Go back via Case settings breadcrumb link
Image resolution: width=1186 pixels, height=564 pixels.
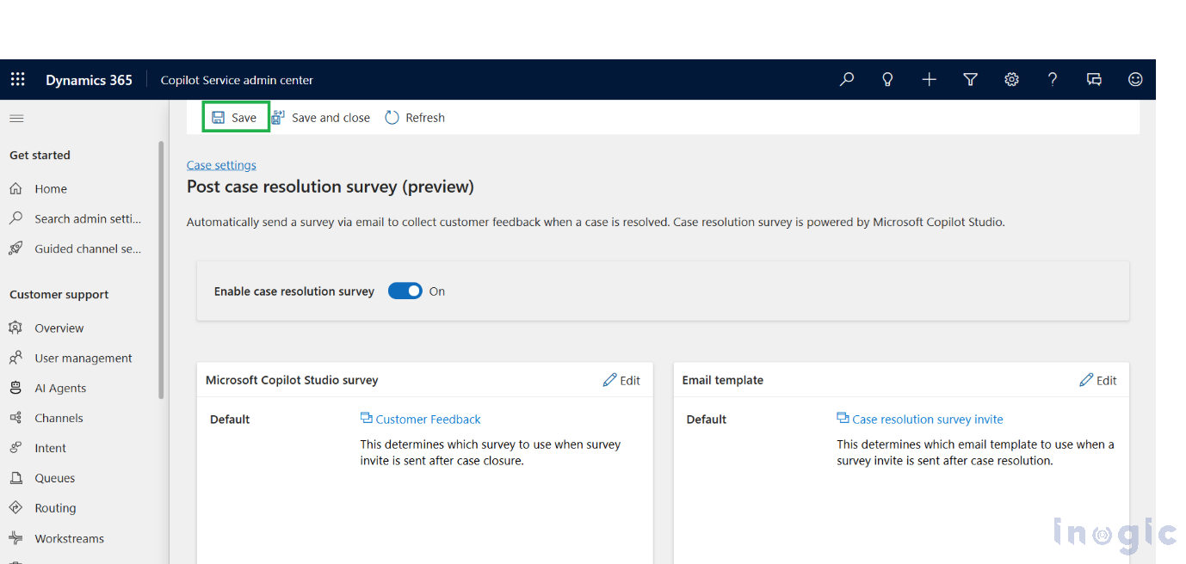click(x=221, y=165)
